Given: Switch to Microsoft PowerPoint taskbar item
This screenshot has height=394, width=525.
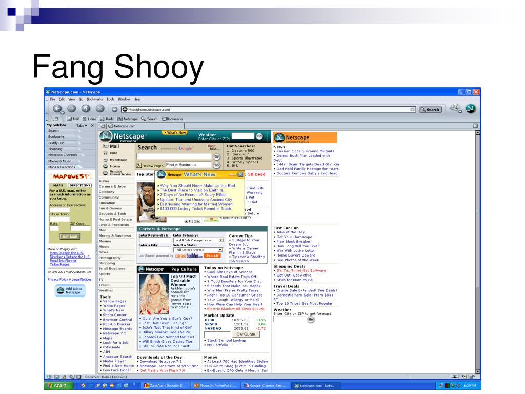Looking at the screenshot, I should pos(215,386).
